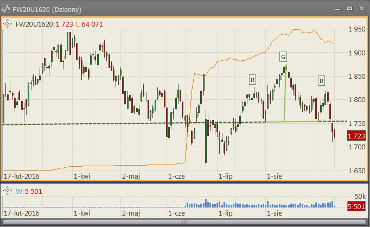Click the L:64 071 open interest label
The image size is (370, 227).
[x=89, y=24]
